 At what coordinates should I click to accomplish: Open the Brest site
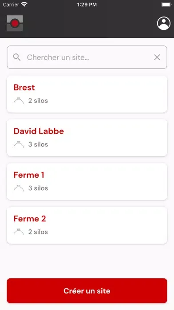coord(87,94)
